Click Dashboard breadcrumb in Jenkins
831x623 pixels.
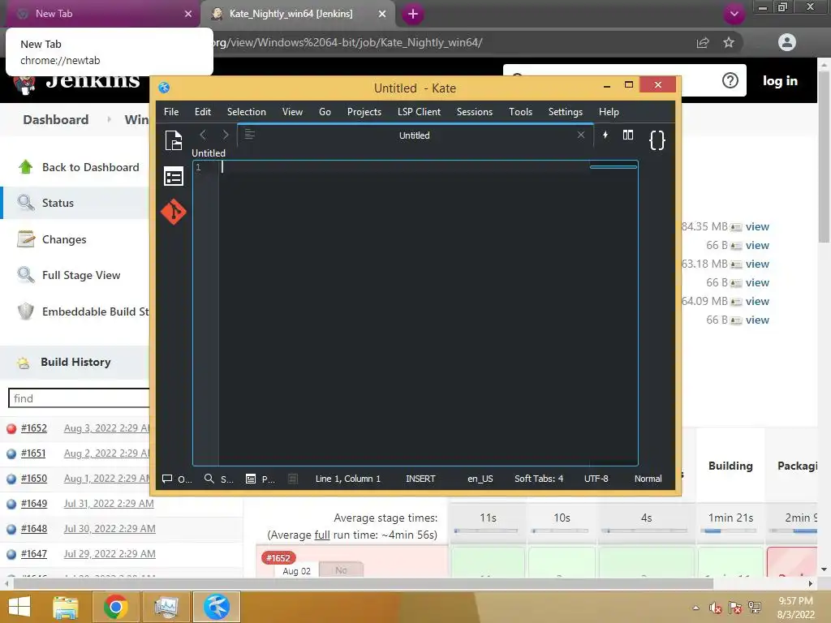pyautogui.click(x=56, y=120)
